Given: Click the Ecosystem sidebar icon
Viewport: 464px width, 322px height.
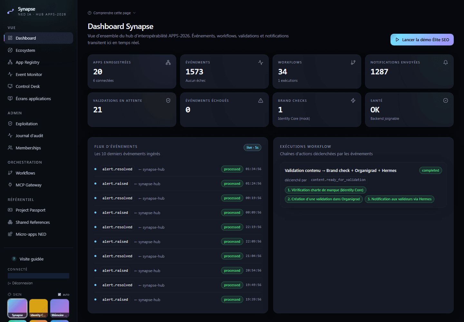Looking at the screenshot, I should click(10, 50).
